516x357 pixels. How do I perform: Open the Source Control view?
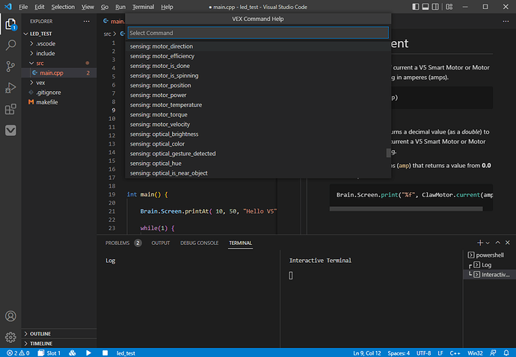click(x=11, y=66)
